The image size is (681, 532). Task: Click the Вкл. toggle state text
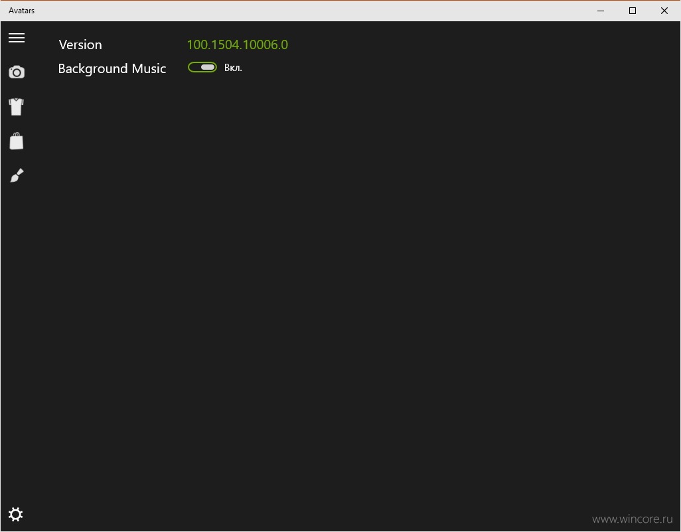pyautogui.click(x=233, y=68)
